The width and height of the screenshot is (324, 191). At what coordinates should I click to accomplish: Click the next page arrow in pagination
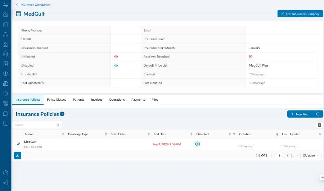pos(297,155)
